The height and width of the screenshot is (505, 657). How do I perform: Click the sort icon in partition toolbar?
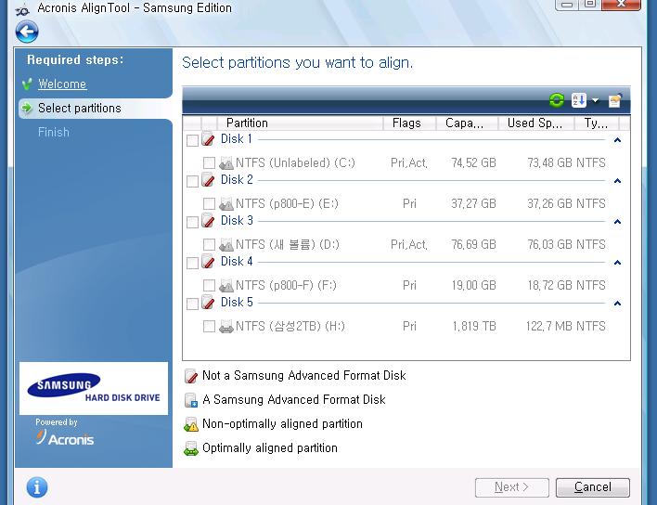579,101
